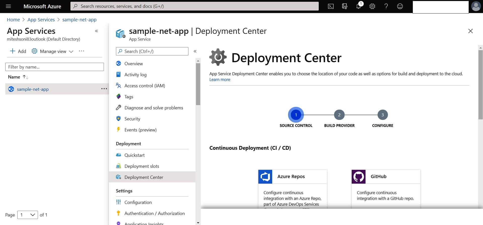Click Add to create app service
This screenshot has height=225, width=483.
click(18, 51)
